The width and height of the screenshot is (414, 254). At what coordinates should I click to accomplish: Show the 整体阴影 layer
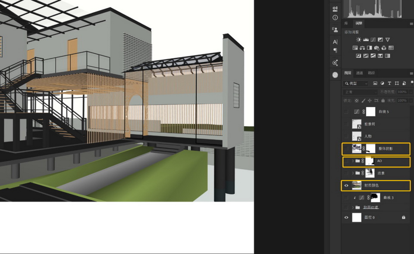pyautogui.click(x=346, y=149)
